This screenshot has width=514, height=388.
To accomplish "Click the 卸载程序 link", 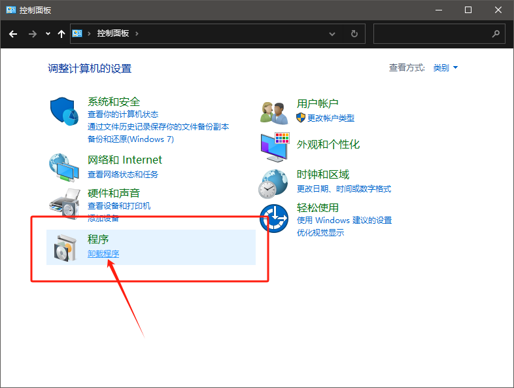I will pos(103,253).
